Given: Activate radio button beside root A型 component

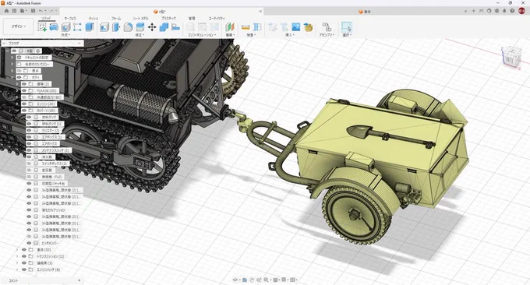Looking at the screenshot, I should coord(38,51).
